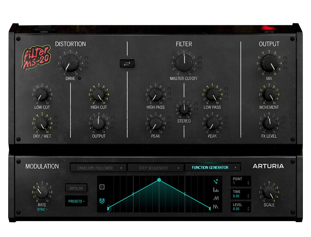Click the Peak knob below Low Pass
Image resolution: width=311 pixels, height=237 pixels.
point(212,123)
